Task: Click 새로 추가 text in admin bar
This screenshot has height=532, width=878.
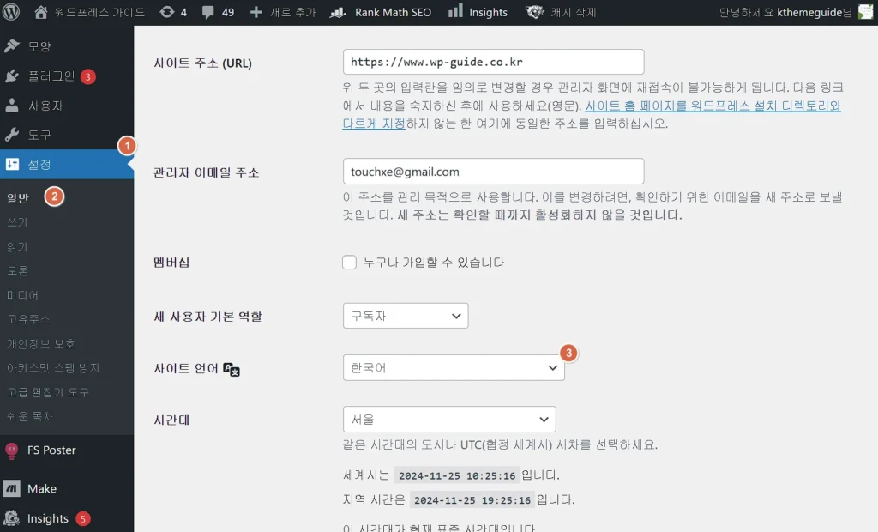Action: point(293,12)
